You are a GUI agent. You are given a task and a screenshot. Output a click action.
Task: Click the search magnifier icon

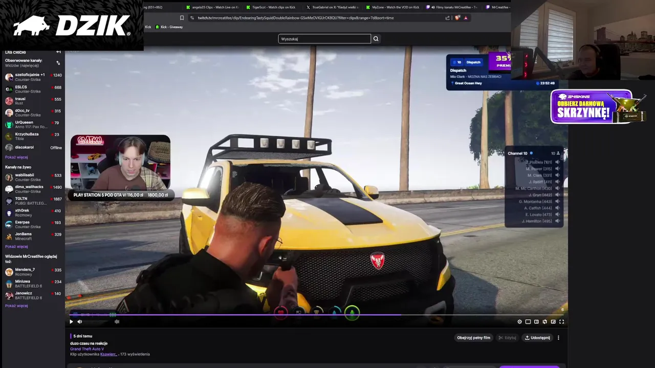(x=376, y=39)
